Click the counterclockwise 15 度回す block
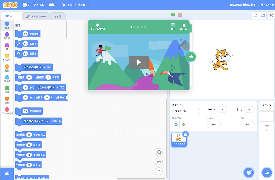This screenshot has height=180, width=275. pyautogui.click(x=27, y=54)
